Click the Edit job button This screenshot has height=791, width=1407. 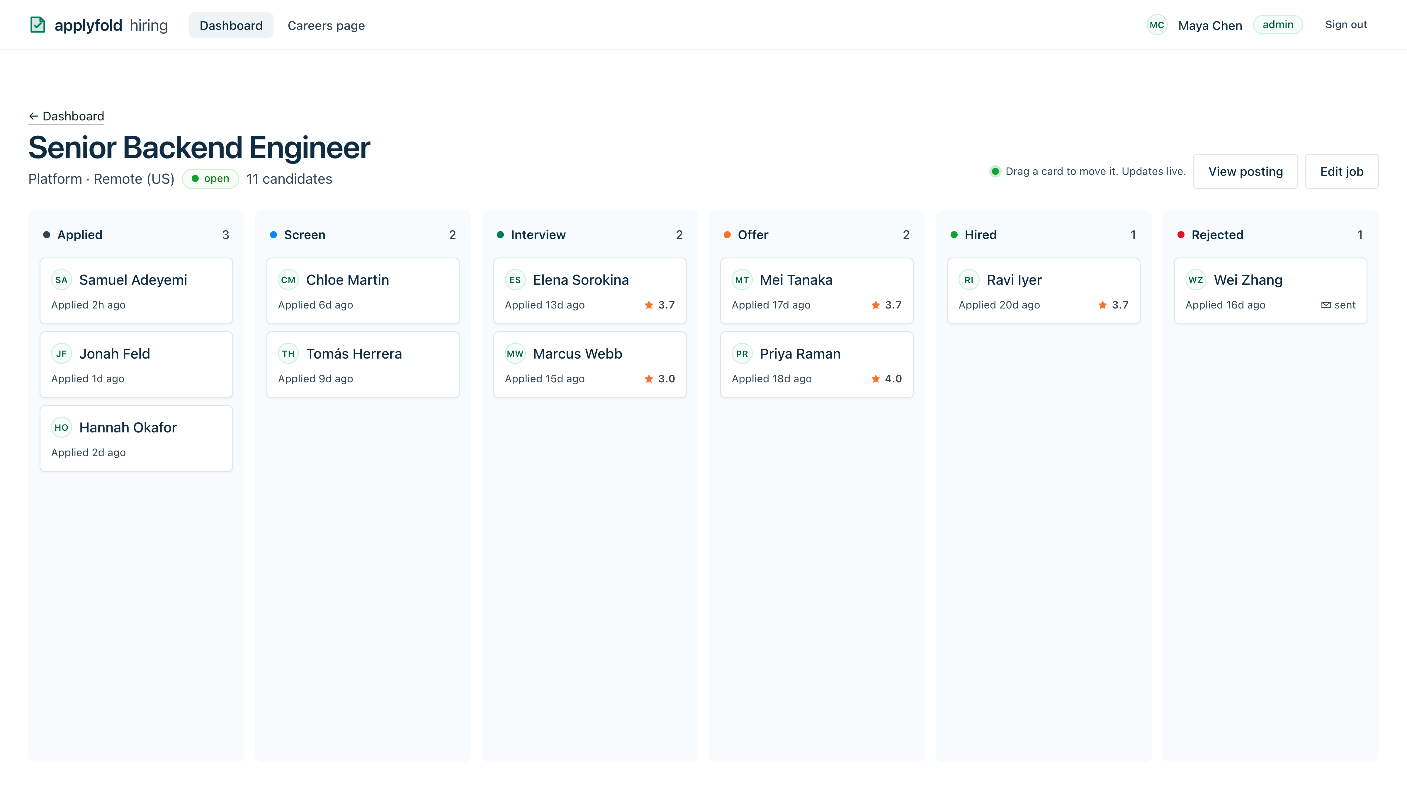(1341, 171)
